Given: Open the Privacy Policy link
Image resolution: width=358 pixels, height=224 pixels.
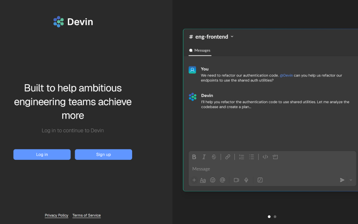Looking at the screenshot, I should click(x=57, y=215).
